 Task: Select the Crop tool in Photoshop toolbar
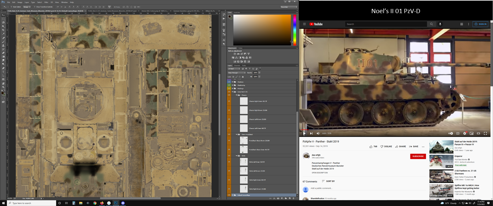(x=3, y=30)
